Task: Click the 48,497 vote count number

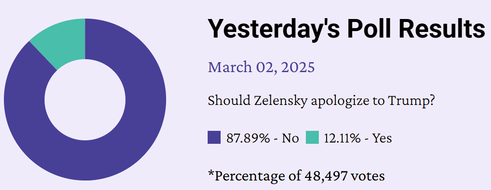Action: 326,176
